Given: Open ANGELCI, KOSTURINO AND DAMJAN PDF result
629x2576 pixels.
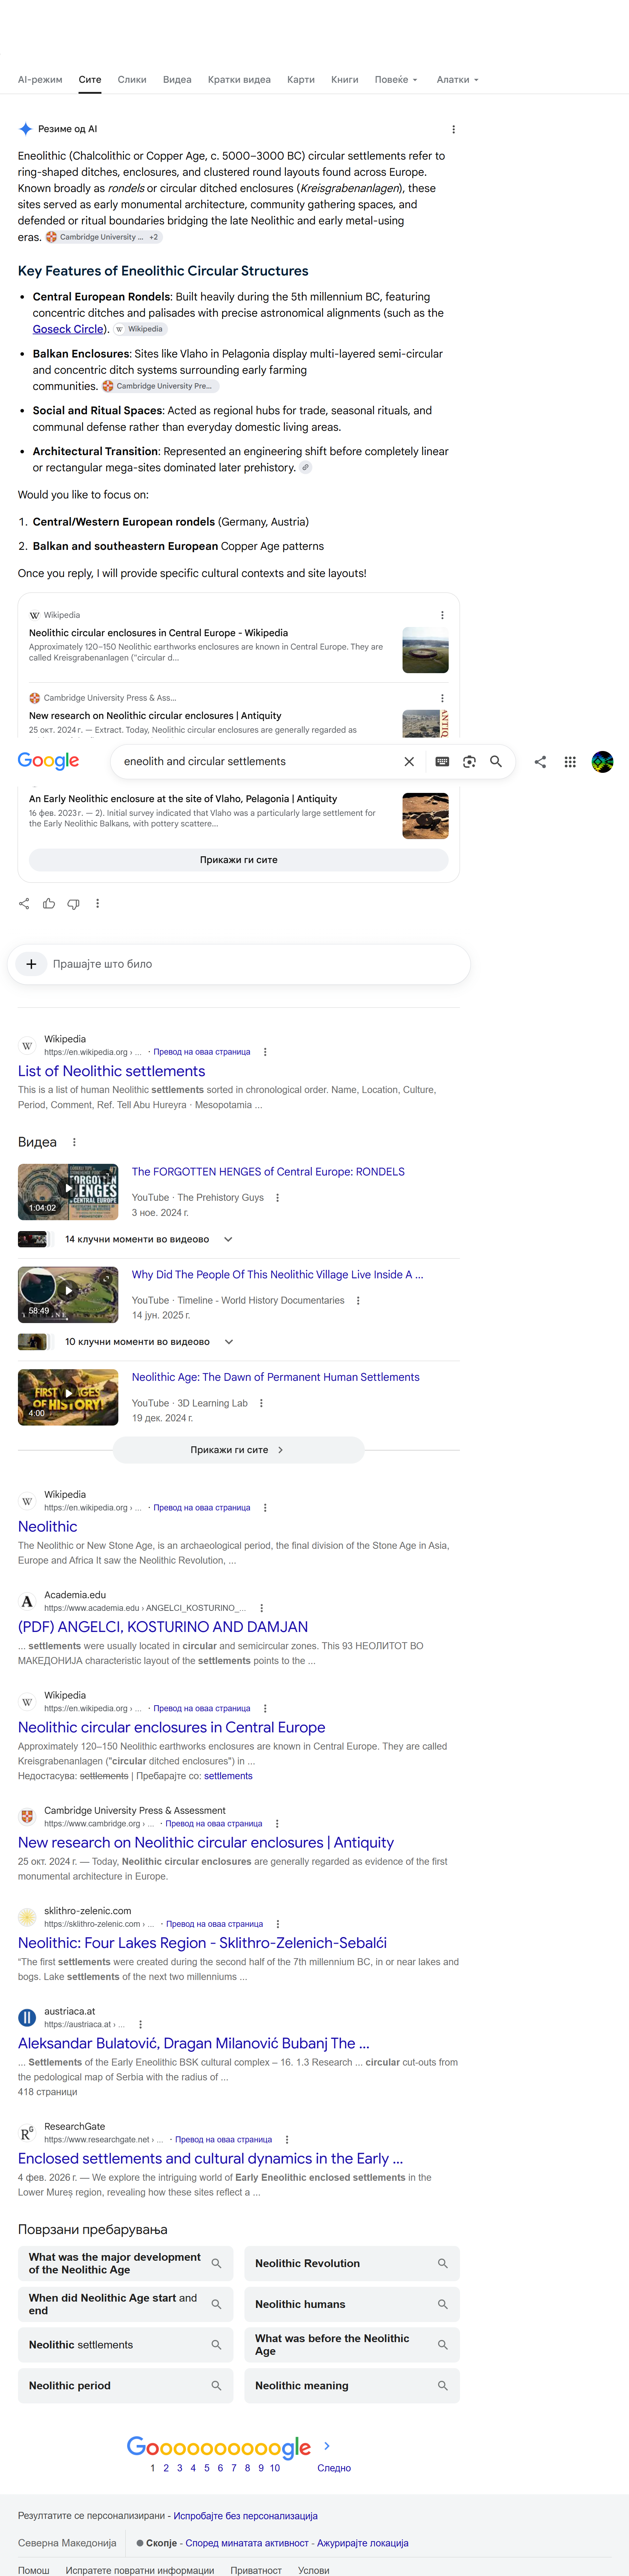Looking at the screenshot, I should point(163,1627).
